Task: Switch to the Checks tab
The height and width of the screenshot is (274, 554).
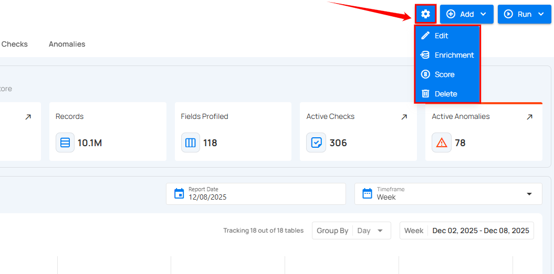Action: [x=14, y=44]
